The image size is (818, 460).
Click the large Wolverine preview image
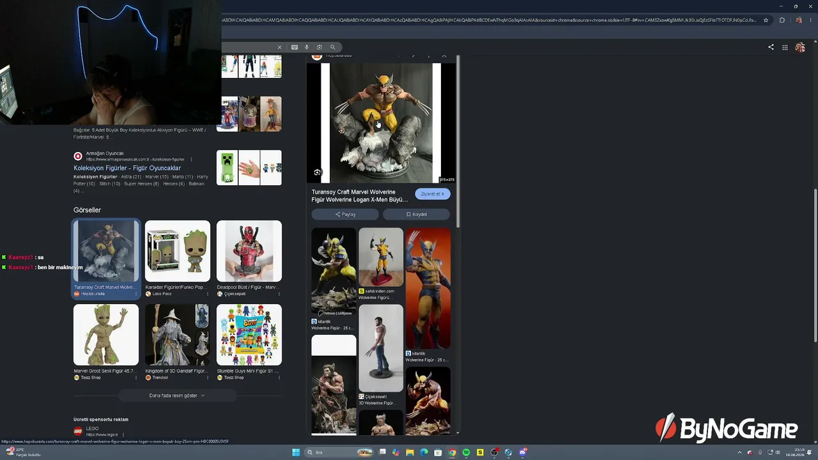point(381,123)
